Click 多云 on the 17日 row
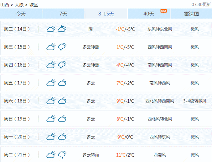This screenshot has width=212, height=162. pos(91,83)
